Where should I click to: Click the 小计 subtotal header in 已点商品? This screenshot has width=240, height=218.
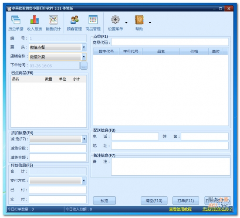(76, 79)
